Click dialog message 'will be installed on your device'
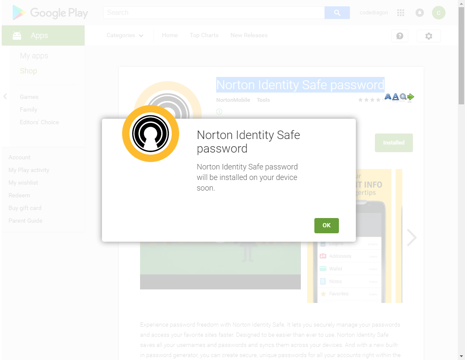465x360 pixels. [247, 177]
